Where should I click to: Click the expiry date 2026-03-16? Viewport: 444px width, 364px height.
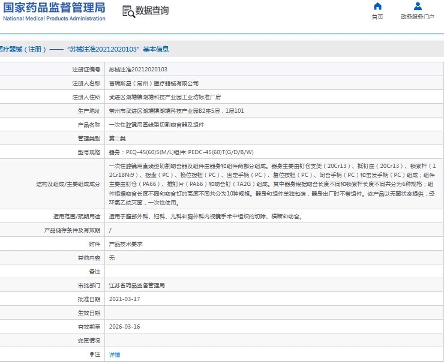point(125,327)
